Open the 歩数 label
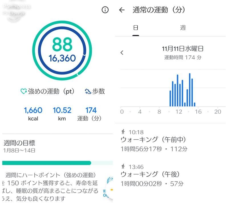The image size is (228, 203). 99,91
